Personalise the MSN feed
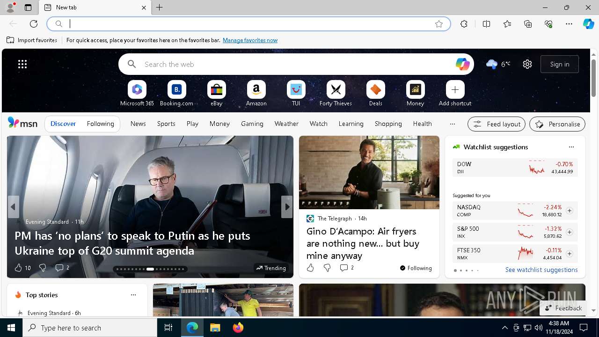The width and height of the screenshot is (599, 337). pos(557,124)
